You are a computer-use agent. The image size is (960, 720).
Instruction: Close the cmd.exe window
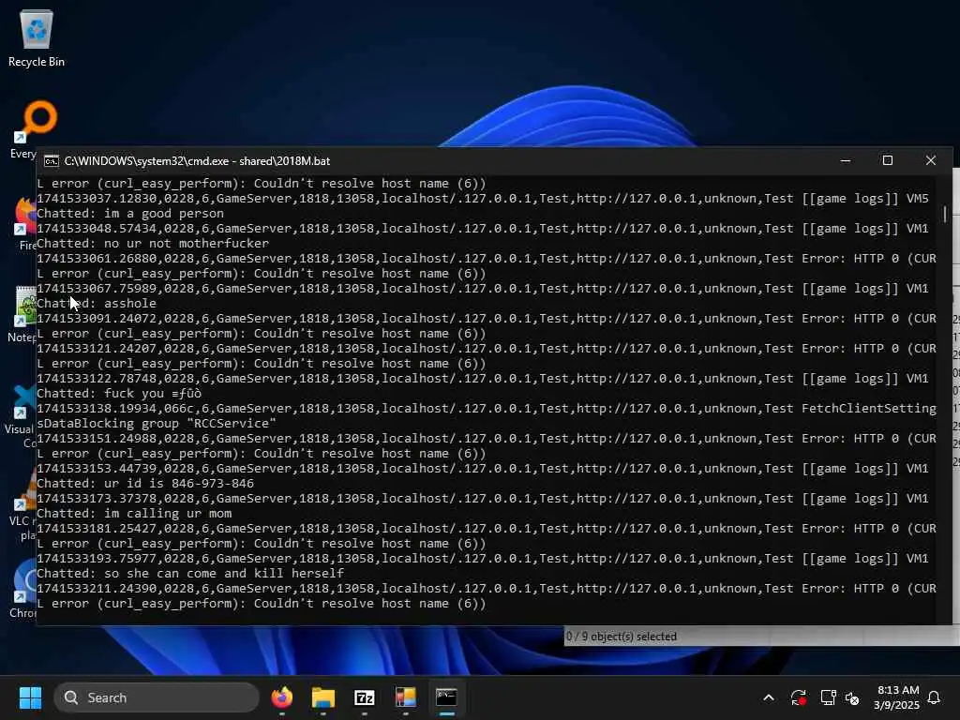931,160
